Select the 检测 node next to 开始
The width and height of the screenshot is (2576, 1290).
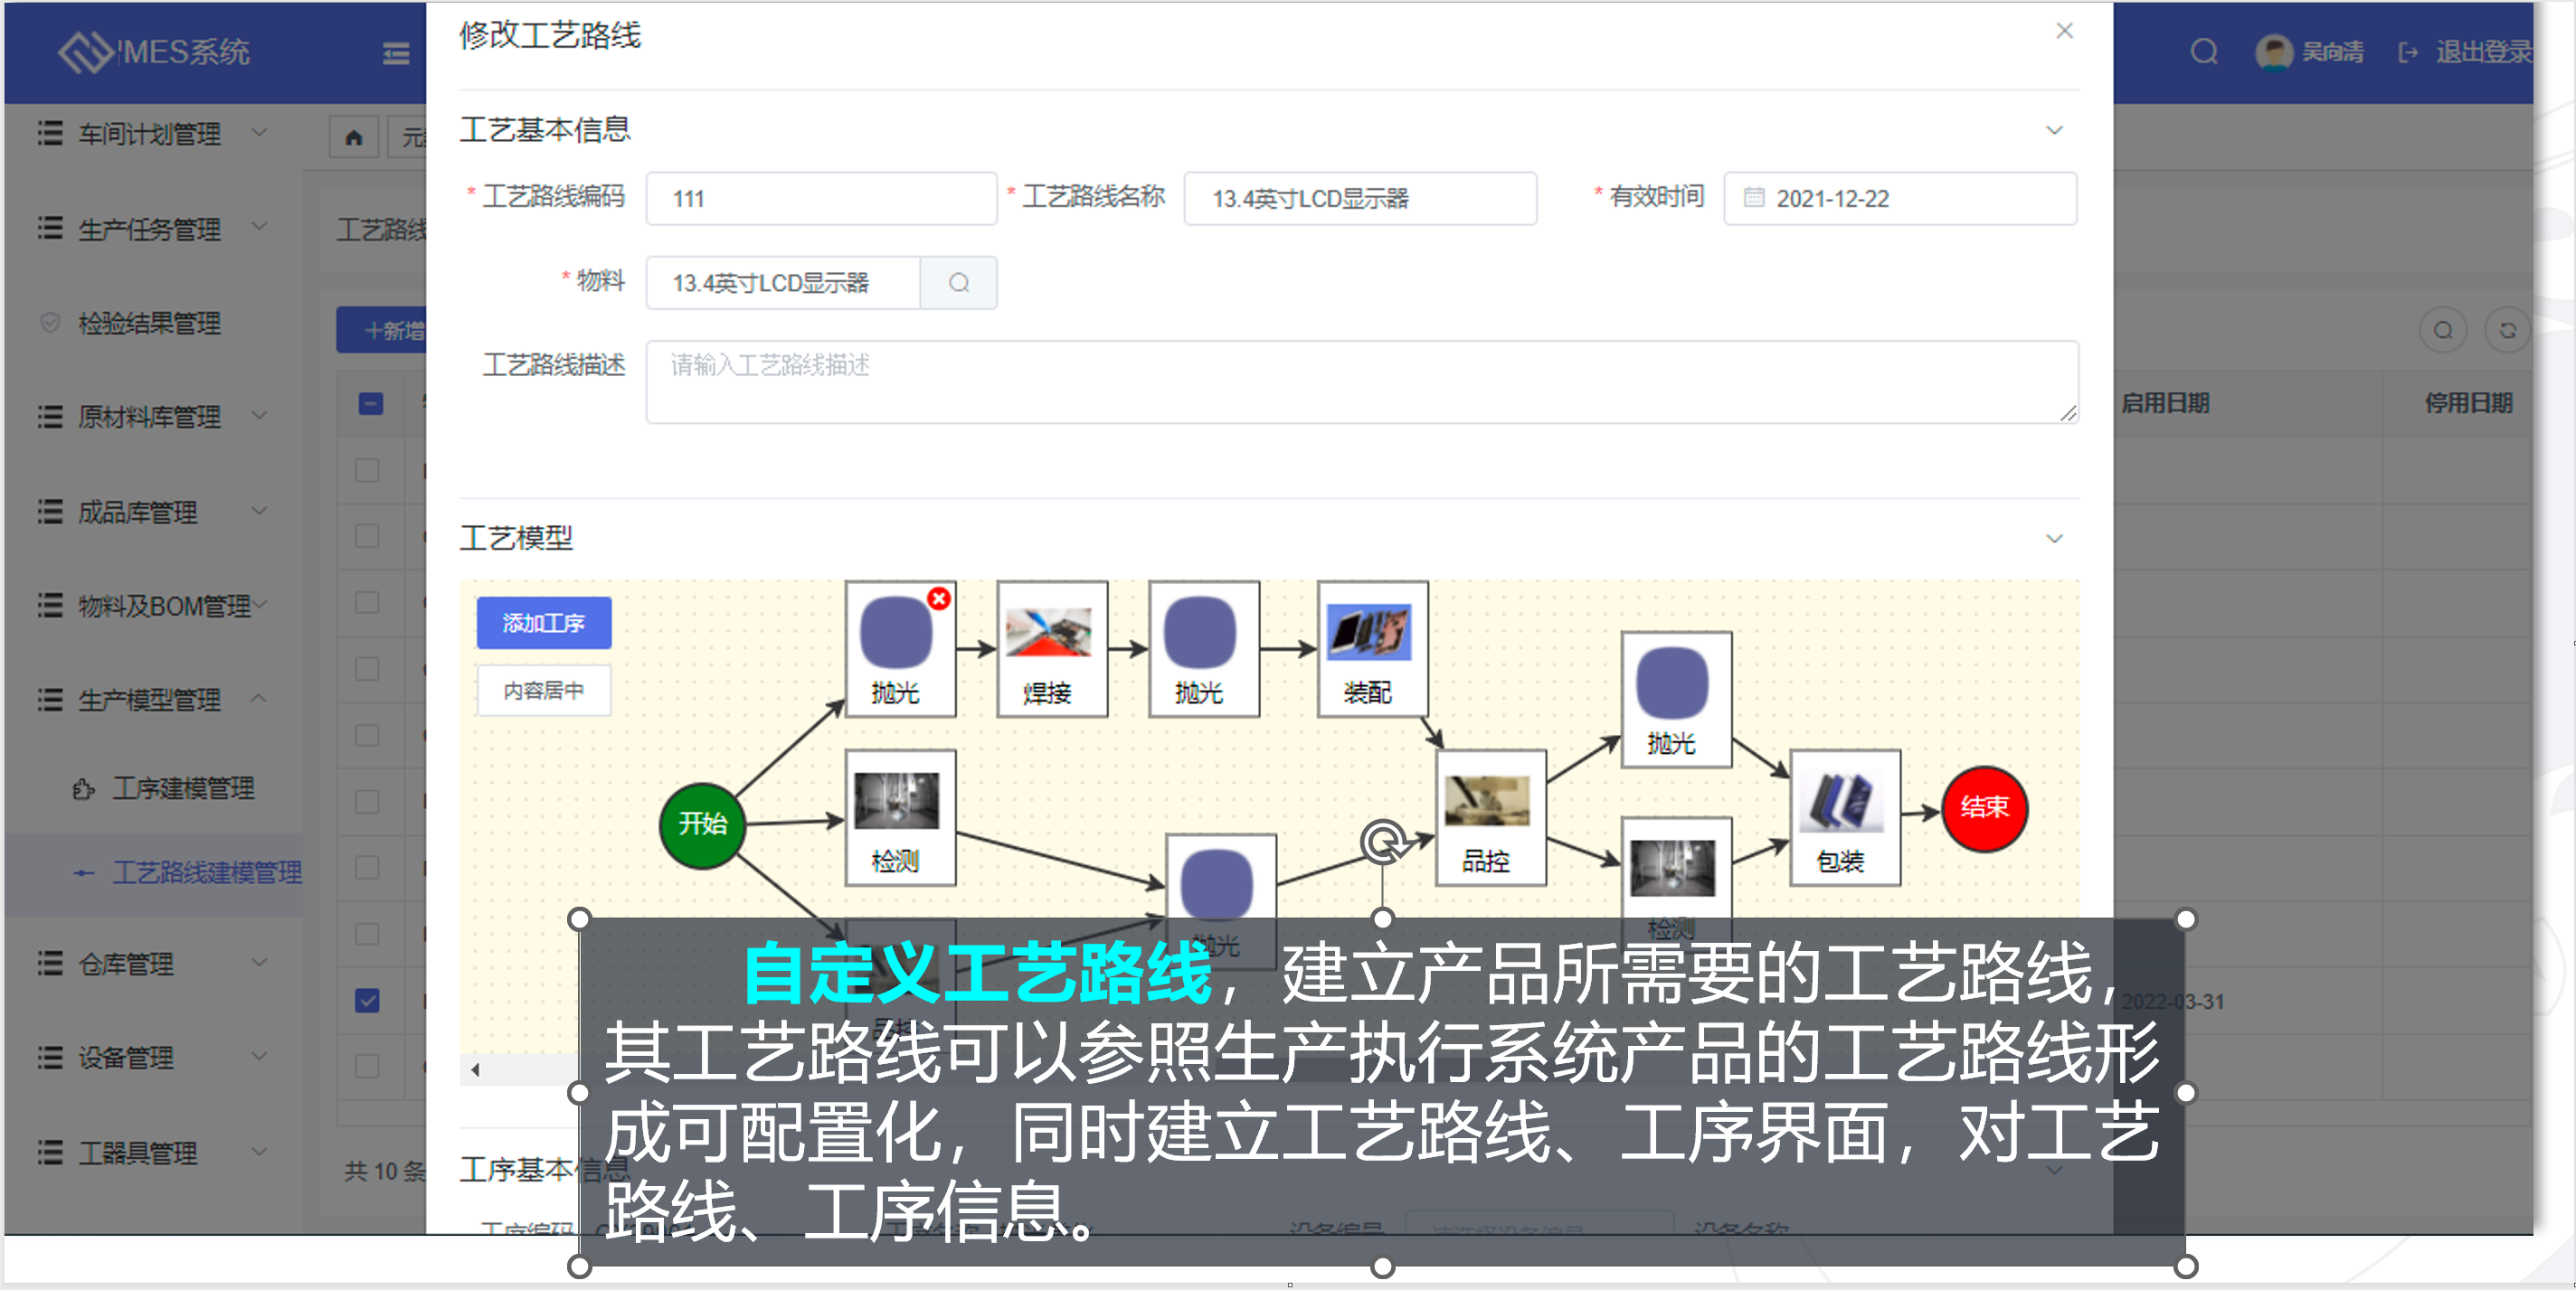(900, 817)
